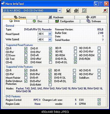
Task: Click the firmware version value BSLB
Action: coord(100,29)
